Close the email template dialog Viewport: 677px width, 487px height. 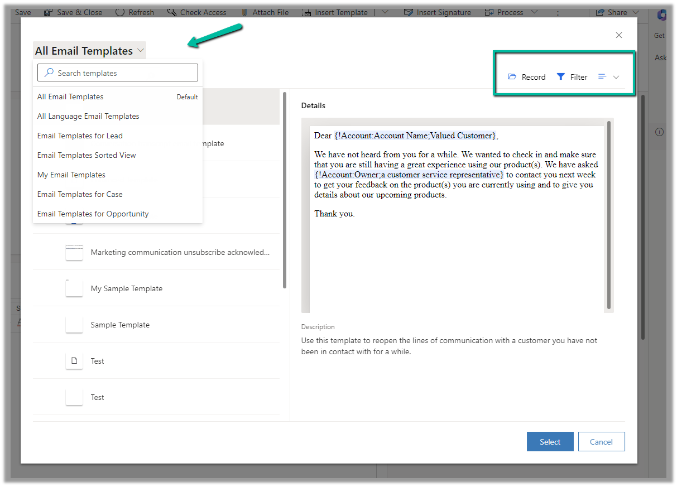[x=618, y=35]
